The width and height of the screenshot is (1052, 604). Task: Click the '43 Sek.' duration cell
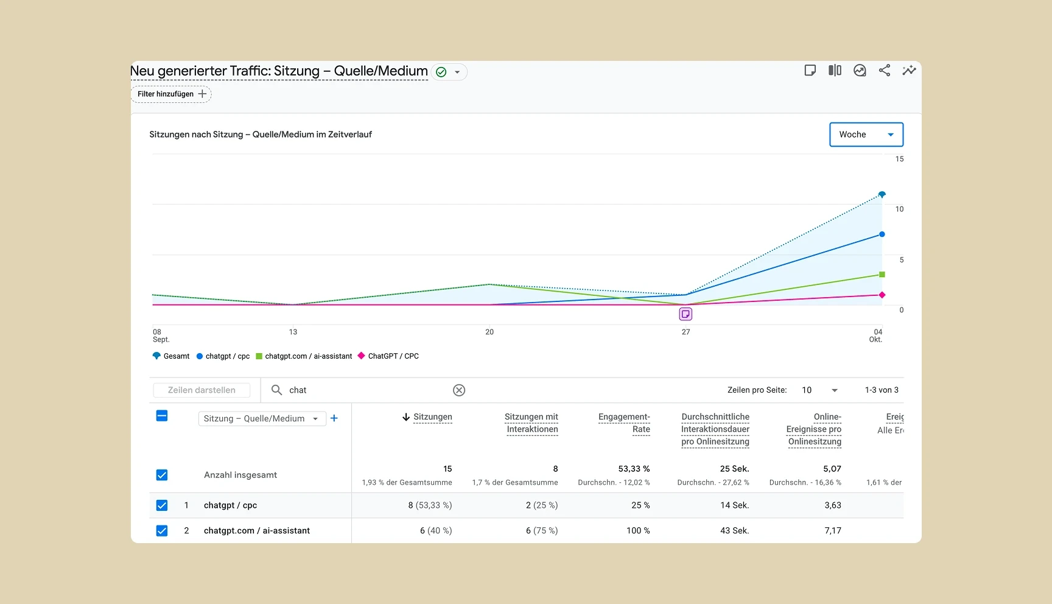(x=735, y=531)
